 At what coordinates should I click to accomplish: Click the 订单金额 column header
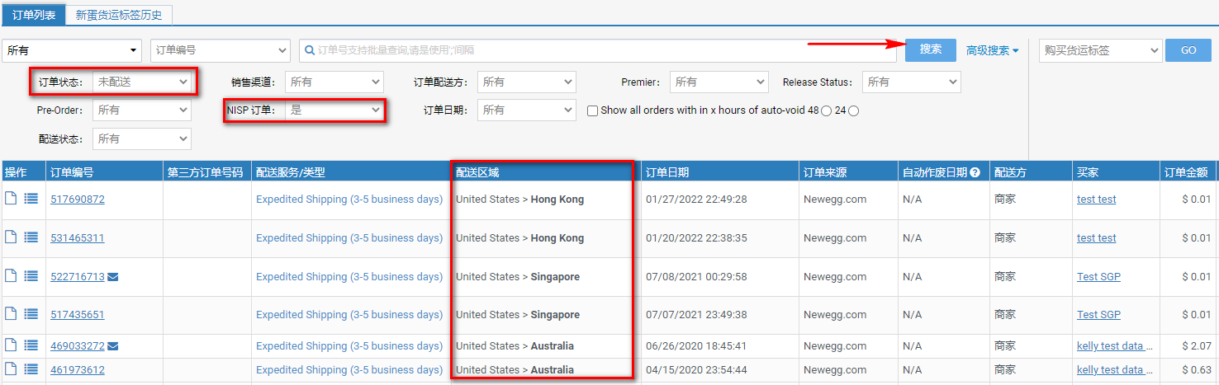click(1186, 172)
